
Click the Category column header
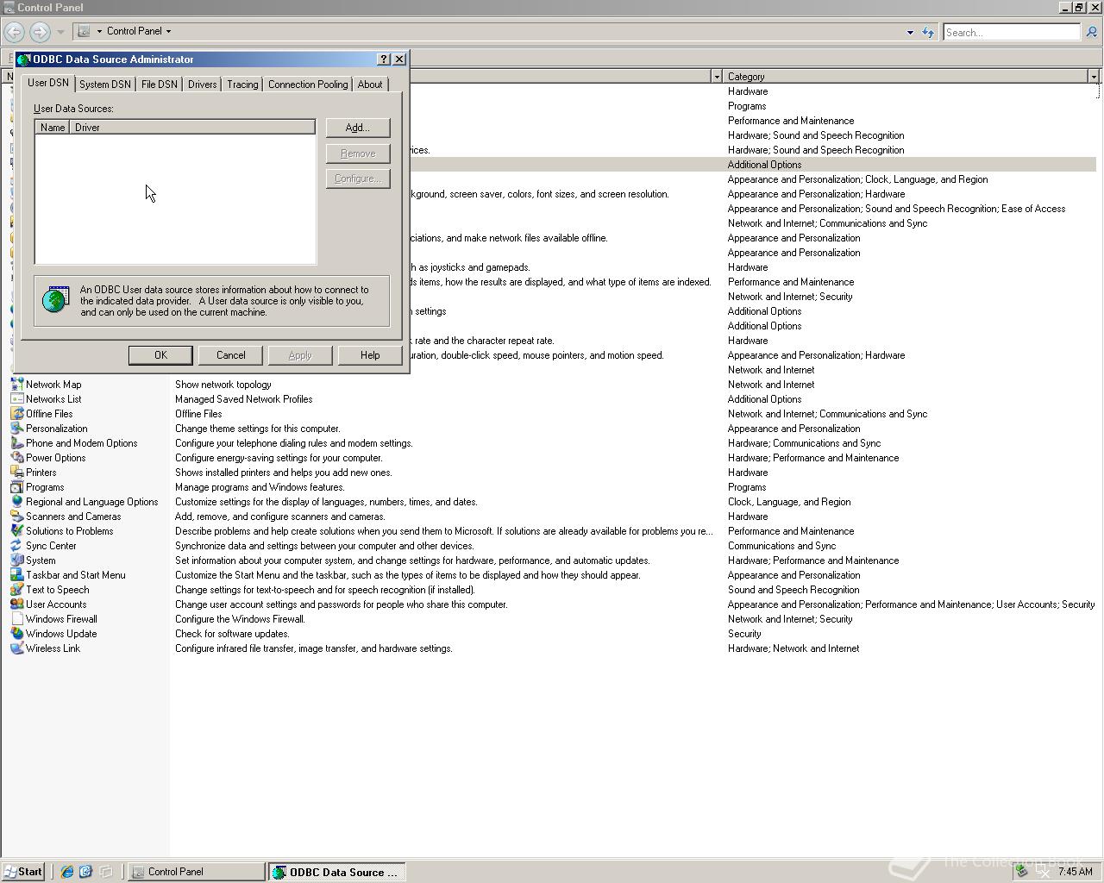pos(905,77)
